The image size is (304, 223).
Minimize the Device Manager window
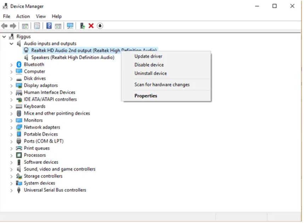point(257,6)
